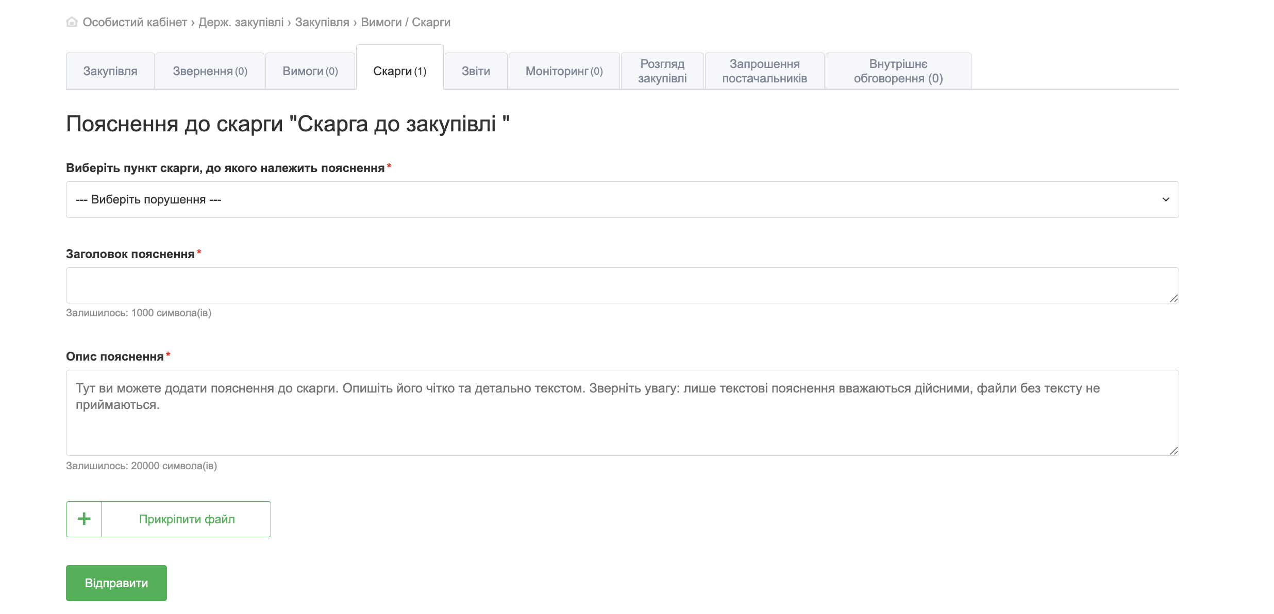This screenshot has height=614, width=1274.
Task: Open Внутрішнє обговорення (0) tab
Action: (898, 71)
